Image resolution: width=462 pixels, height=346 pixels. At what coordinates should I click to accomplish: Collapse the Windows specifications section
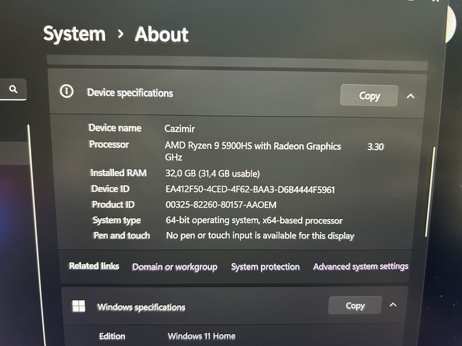(393, 305)
